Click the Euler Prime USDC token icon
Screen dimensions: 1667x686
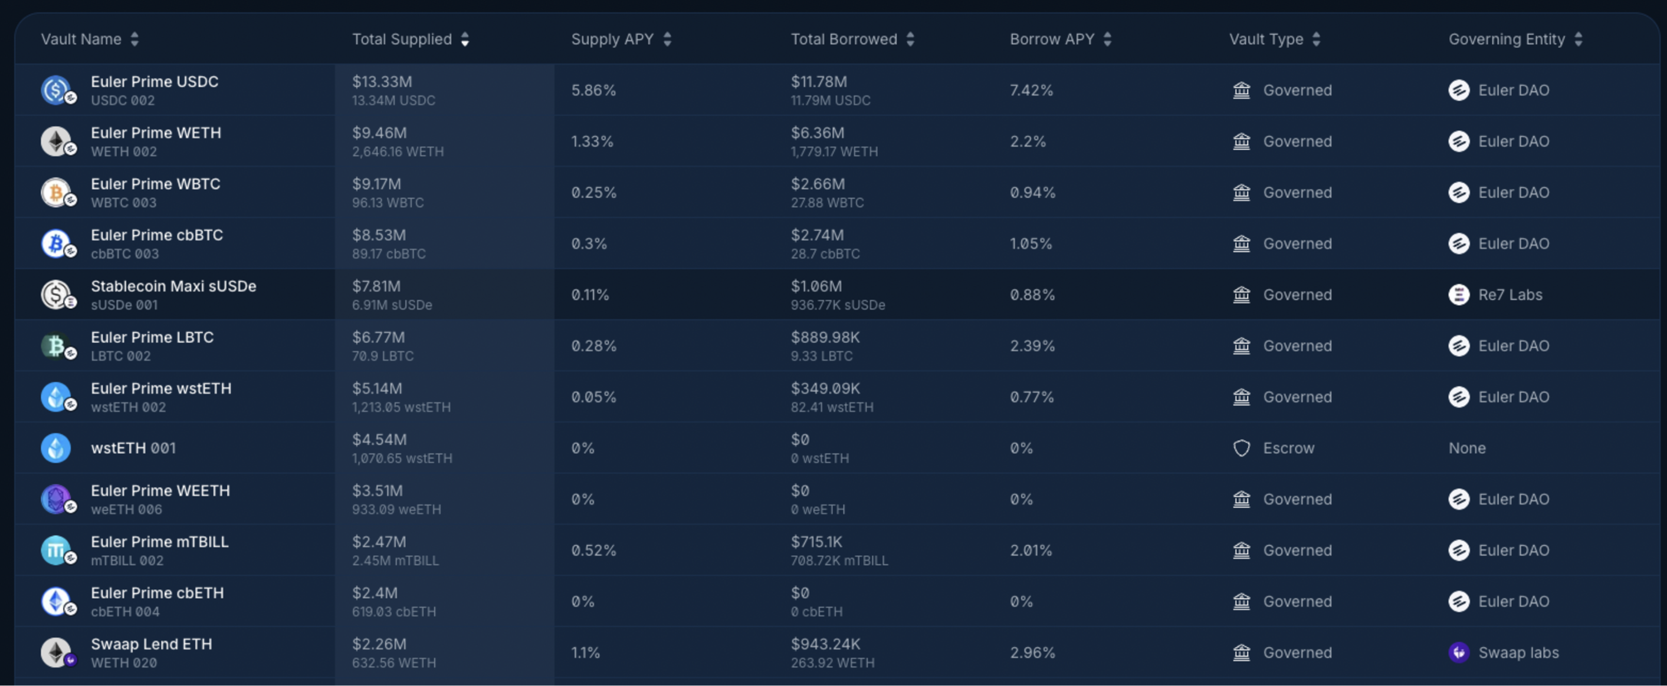(56, 90)
